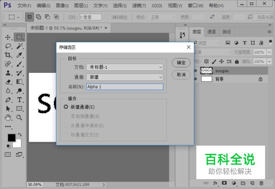Toggle the lock all layer button
The width and height of the screenshot is (275, 189).
tap(237, 62)
